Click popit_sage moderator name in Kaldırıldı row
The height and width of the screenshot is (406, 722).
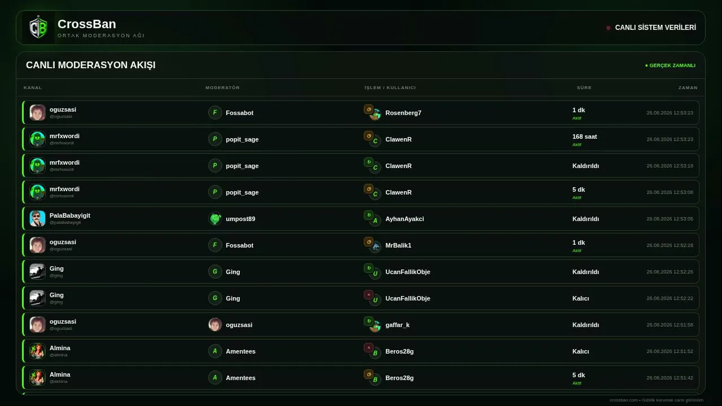242,166
